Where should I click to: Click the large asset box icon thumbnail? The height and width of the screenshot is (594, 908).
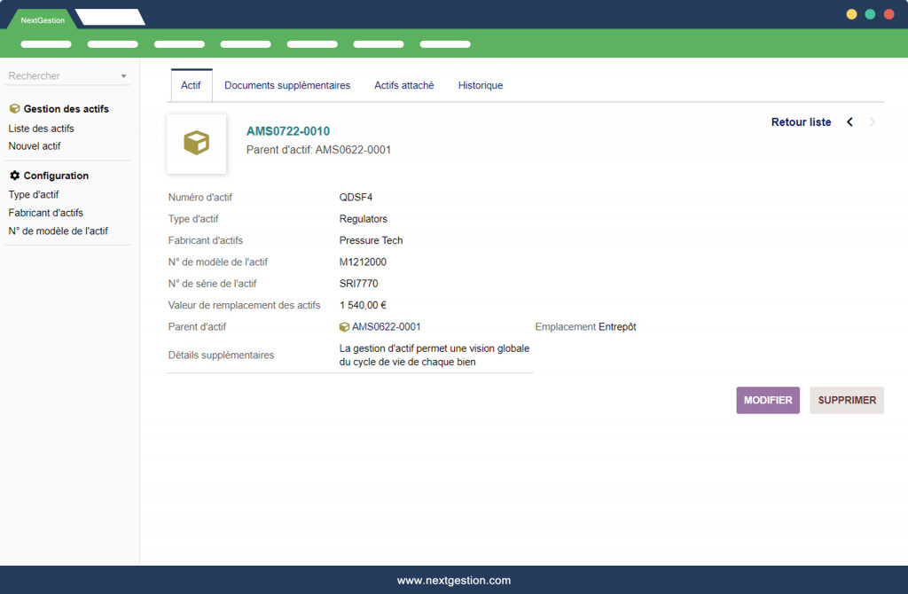[196, 144]
